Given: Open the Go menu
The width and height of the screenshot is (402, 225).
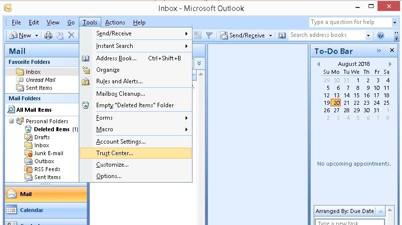Looking at the screenshot, I should 71,22.
